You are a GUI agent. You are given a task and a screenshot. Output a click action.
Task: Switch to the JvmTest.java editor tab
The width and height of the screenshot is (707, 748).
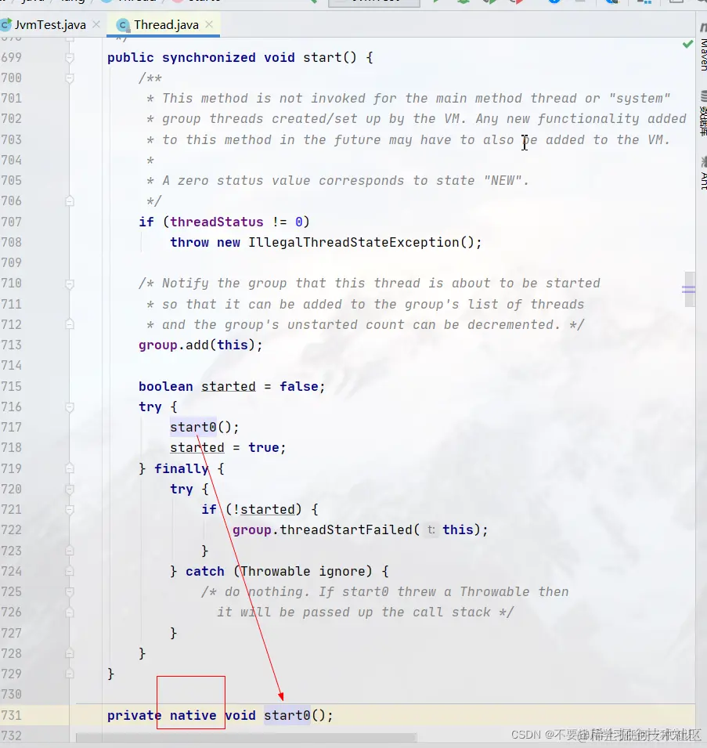50,25
